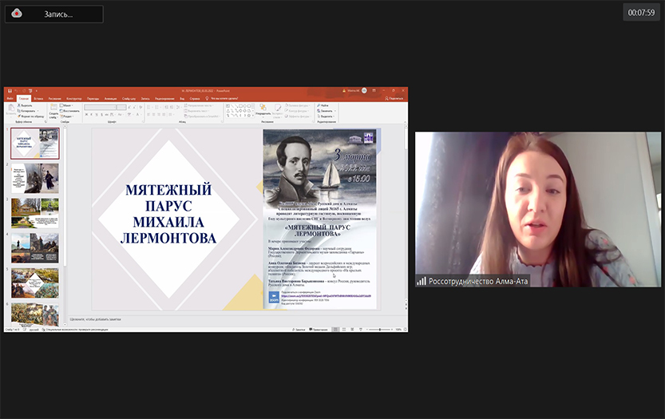The image size is (665, 419).
Task: Click the PowerPoint Save icon in title bar
Action: click(8, 91)
